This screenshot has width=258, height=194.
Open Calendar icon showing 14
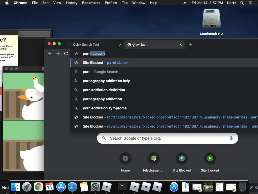(x=50, y=187)
